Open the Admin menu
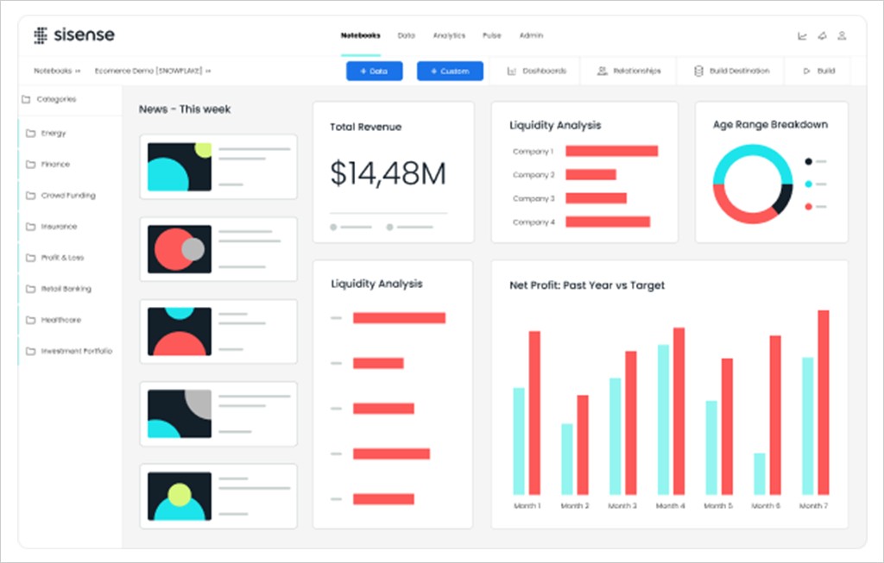 [x=531, y=35]
